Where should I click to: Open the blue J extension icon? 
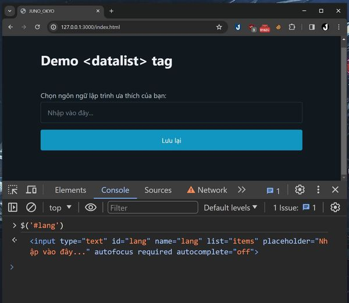pyautogui.click(x=238, y=27)
